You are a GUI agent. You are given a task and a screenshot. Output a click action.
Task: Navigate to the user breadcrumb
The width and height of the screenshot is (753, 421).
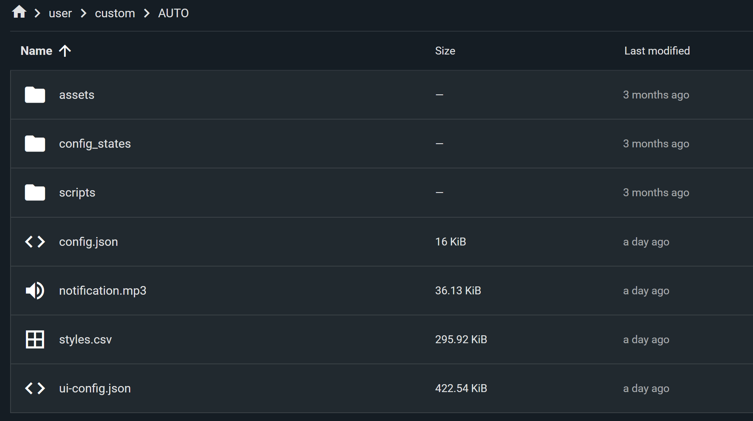[60, 13]
